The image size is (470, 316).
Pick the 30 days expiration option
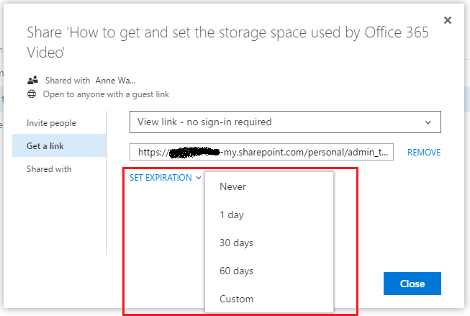[x=236, y=243]
